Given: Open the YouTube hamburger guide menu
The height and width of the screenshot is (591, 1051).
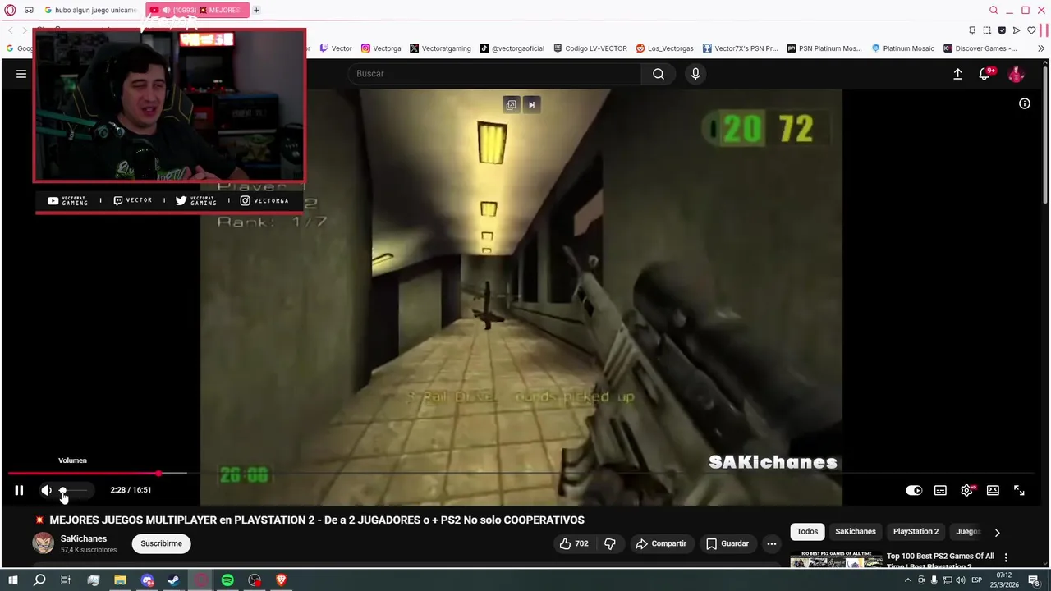Looking at the screenshot, I should coord(21,74).
